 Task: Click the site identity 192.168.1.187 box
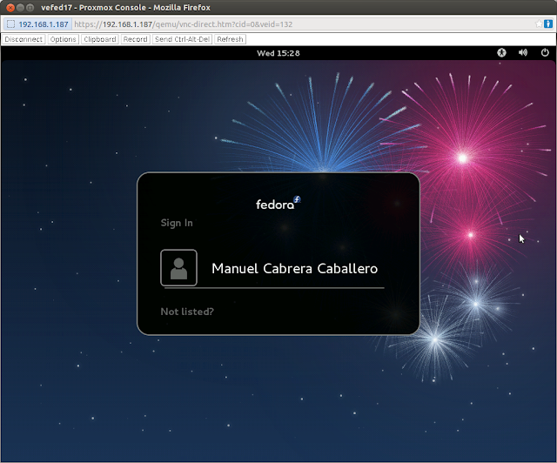click(x=37, y=24)
